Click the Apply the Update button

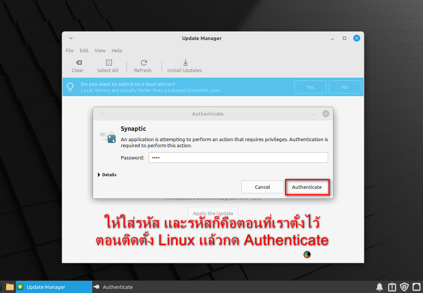click(x=213, y=213)
